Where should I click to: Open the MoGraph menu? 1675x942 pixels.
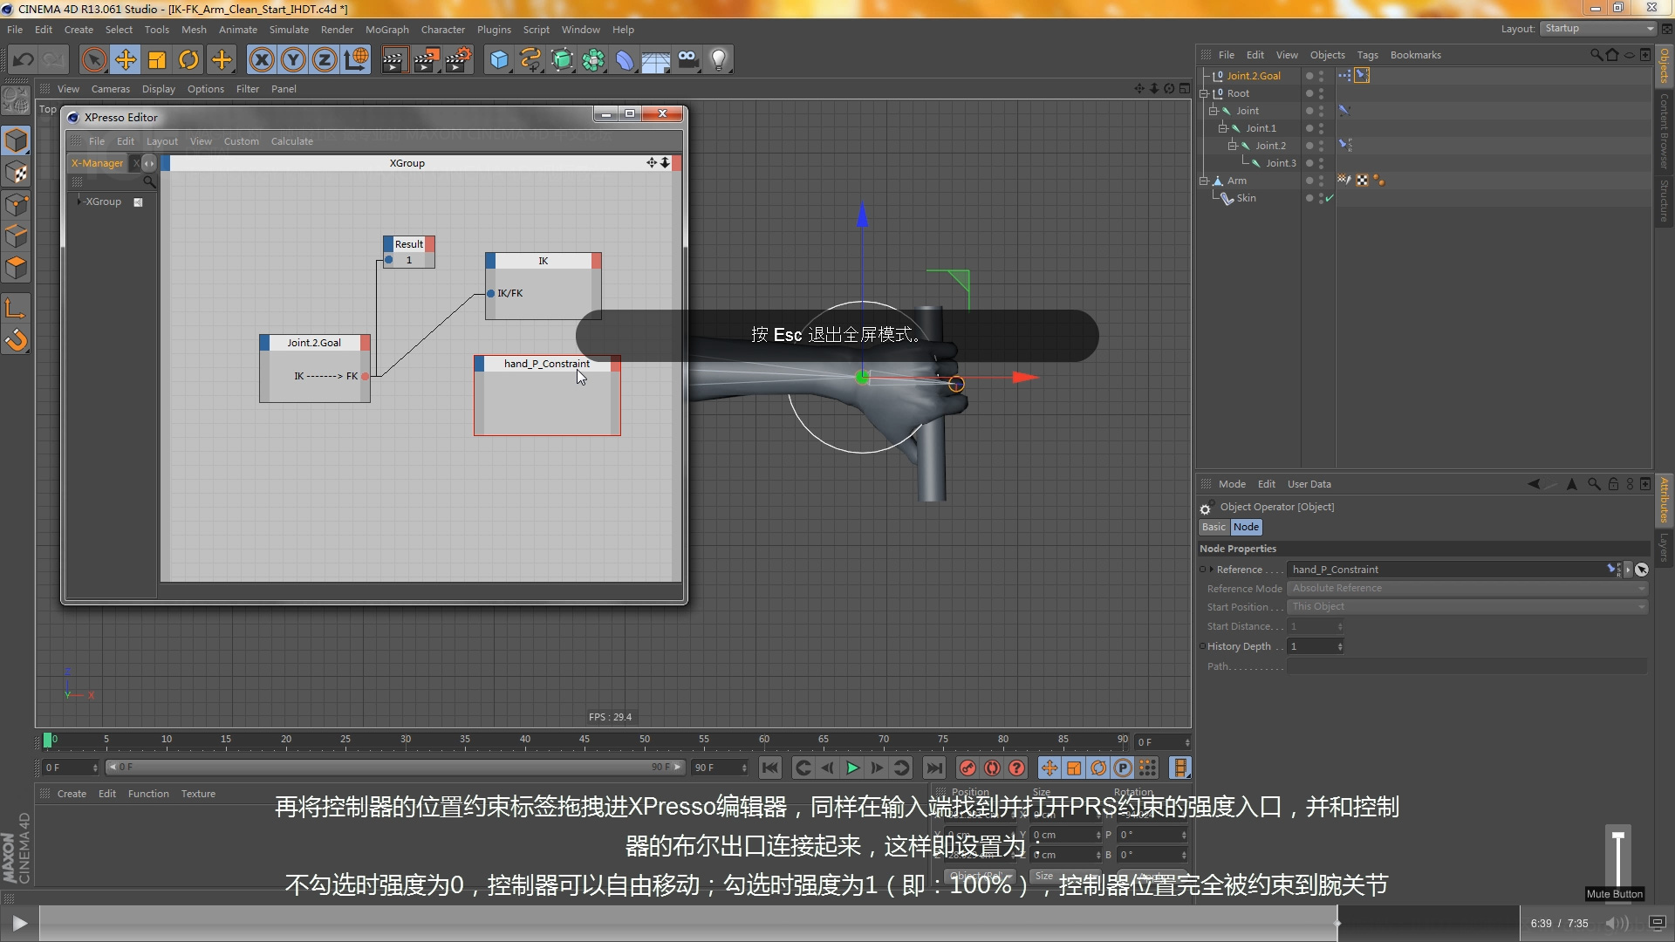[386, 29]
